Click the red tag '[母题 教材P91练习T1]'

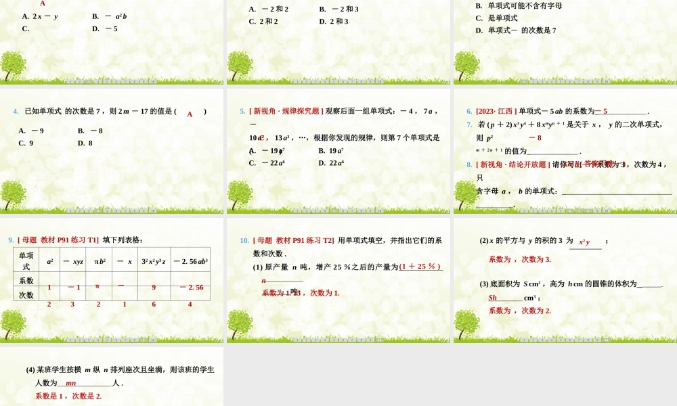pyautogui.click(x=58, y=240)
